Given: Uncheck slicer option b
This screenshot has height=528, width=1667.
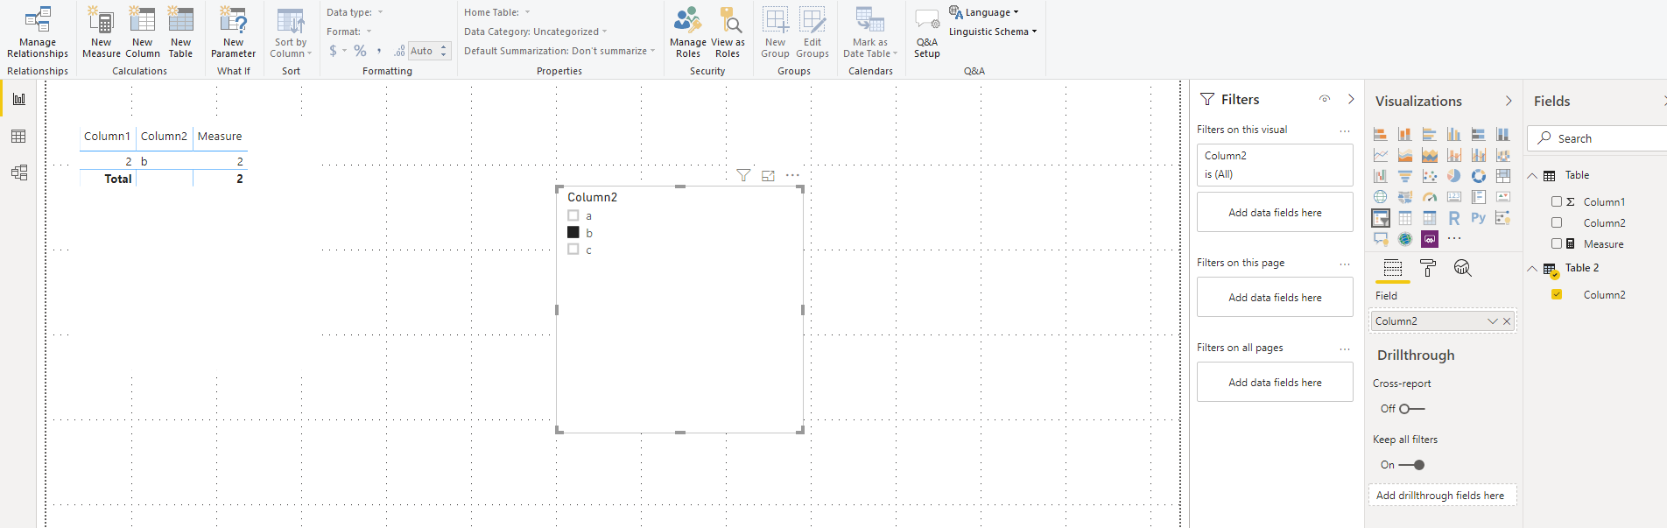Looking at the screenshot, I should point(573,232).
